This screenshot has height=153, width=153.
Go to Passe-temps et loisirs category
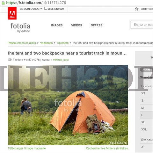click(22, 43)
